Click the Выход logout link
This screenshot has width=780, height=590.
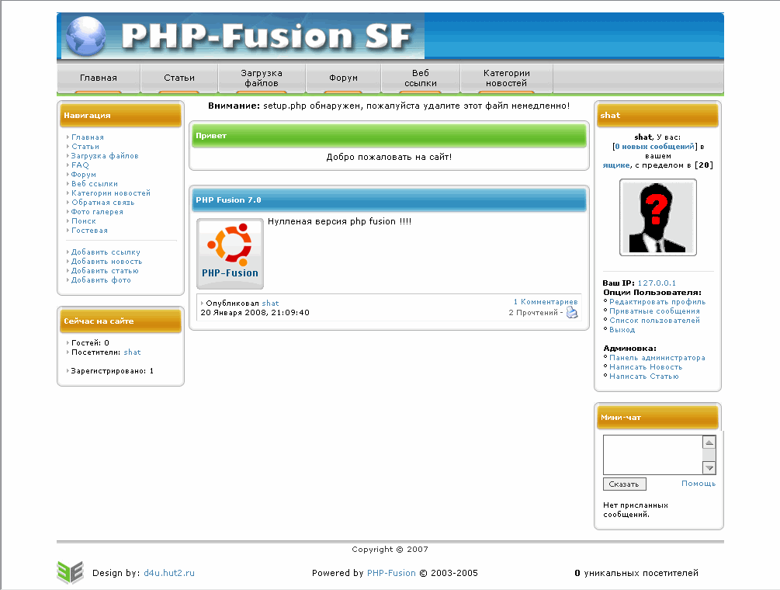click(622, 330)
